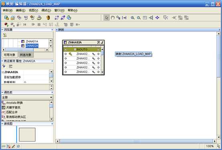Open the 编辑(E) menu
Image resolution: width=222 pixels, height=150 pixels.
click(x=20, y=10)
